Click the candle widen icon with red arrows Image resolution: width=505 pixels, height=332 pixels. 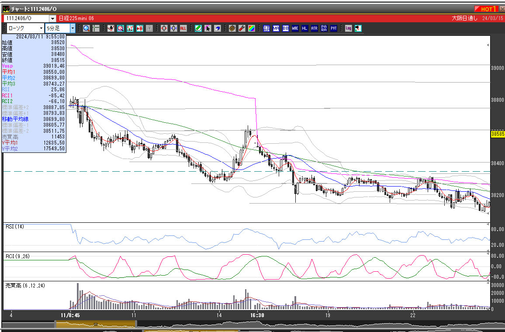coord(164,28)
